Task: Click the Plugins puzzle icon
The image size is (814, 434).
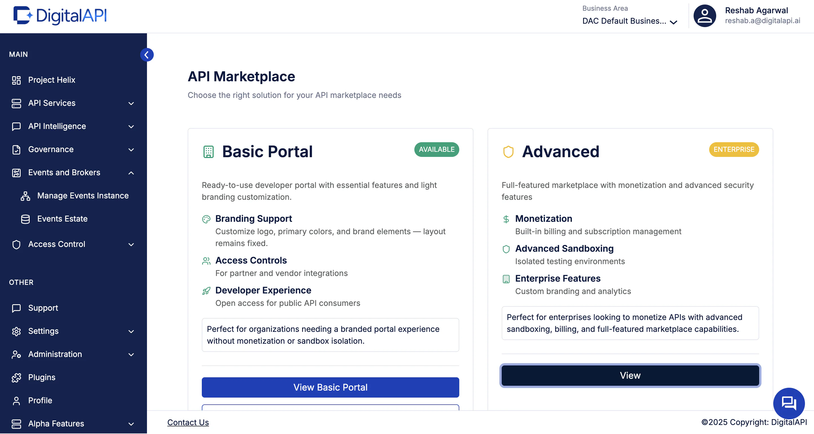Action: (16, 378)
